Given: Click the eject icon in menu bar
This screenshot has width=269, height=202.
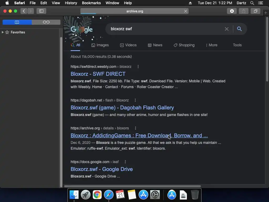Looking at the screenshot, I should point(190,3).
